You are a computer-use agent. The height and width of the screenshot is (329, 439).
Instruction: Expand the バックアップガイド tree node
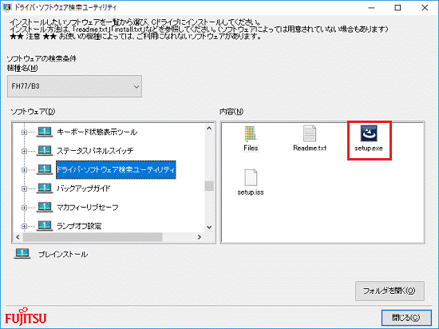coord(24,188)
